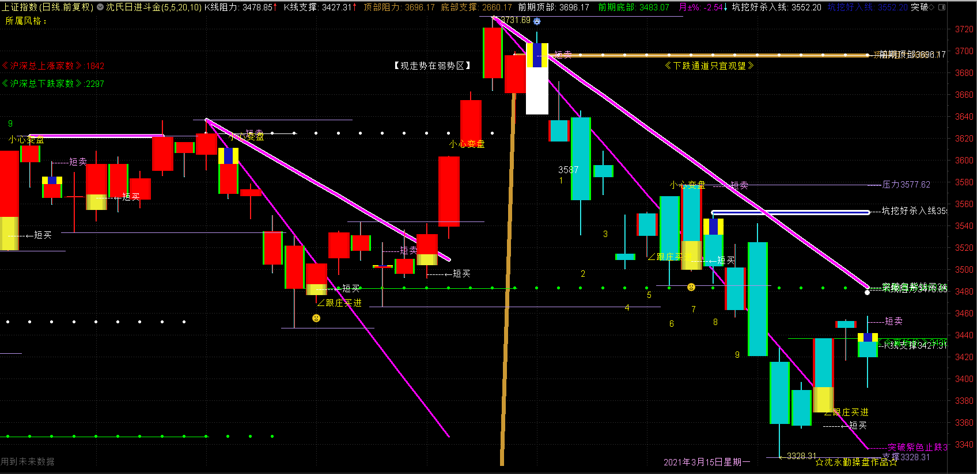Viewport: 977px width, 474px height.
Task: Click header value 前期底部: 3483.07
Action: (x=634, y=7)
